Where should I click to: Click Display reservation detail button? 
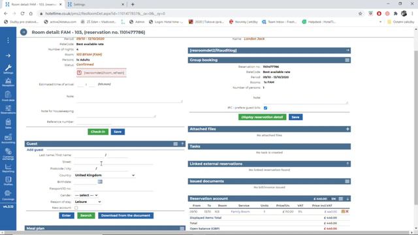262,117
